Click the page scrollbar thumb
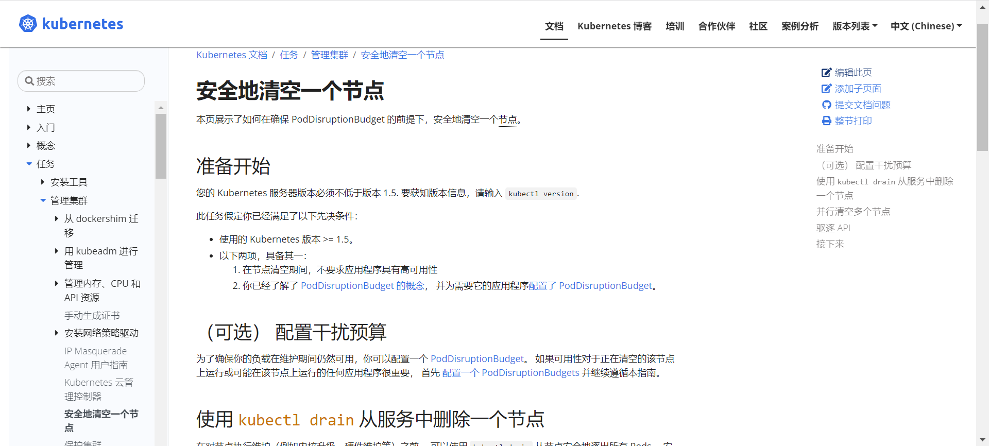989x446 pixels. point(982,88)
